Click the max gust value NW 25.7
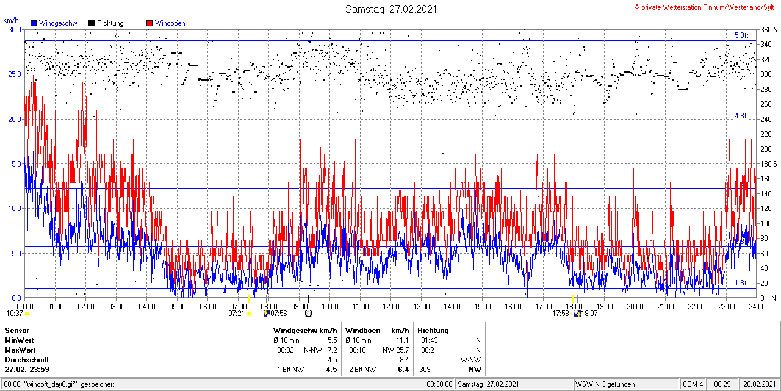The width and height of the screenshot is (781, 391). pyautogui.click(x=396, y=350)
